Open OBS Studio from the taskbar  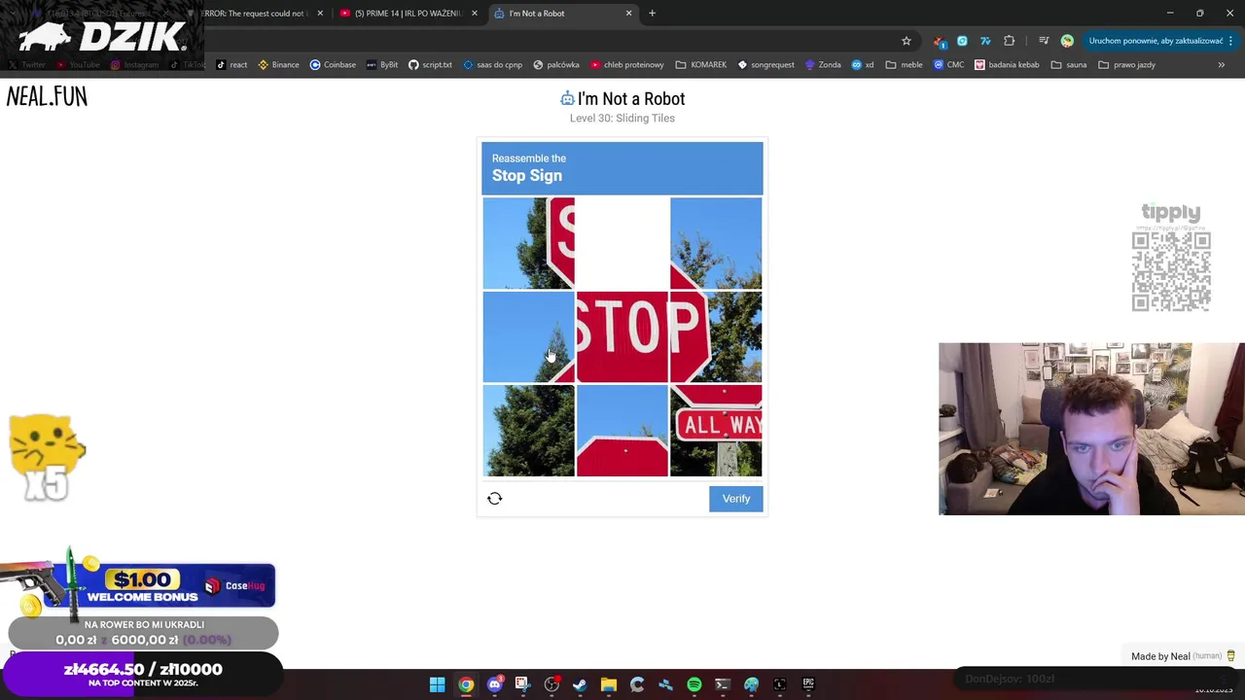(x=551, y=684)
